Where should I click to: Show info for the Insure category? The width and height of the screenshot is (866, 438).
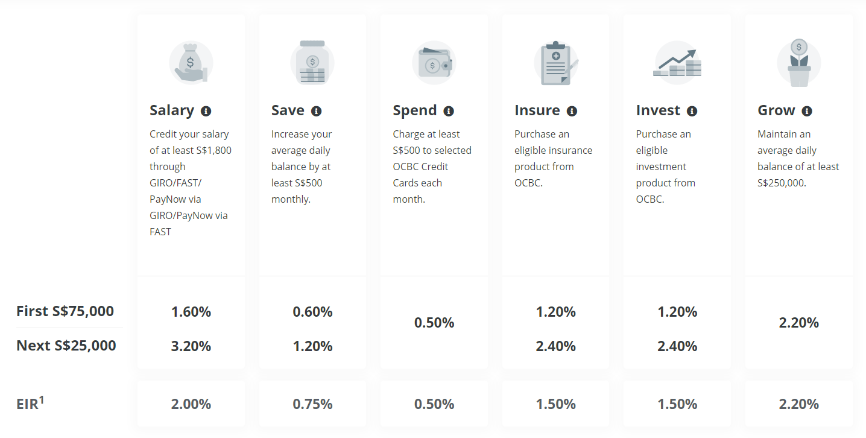click(572, 111)
